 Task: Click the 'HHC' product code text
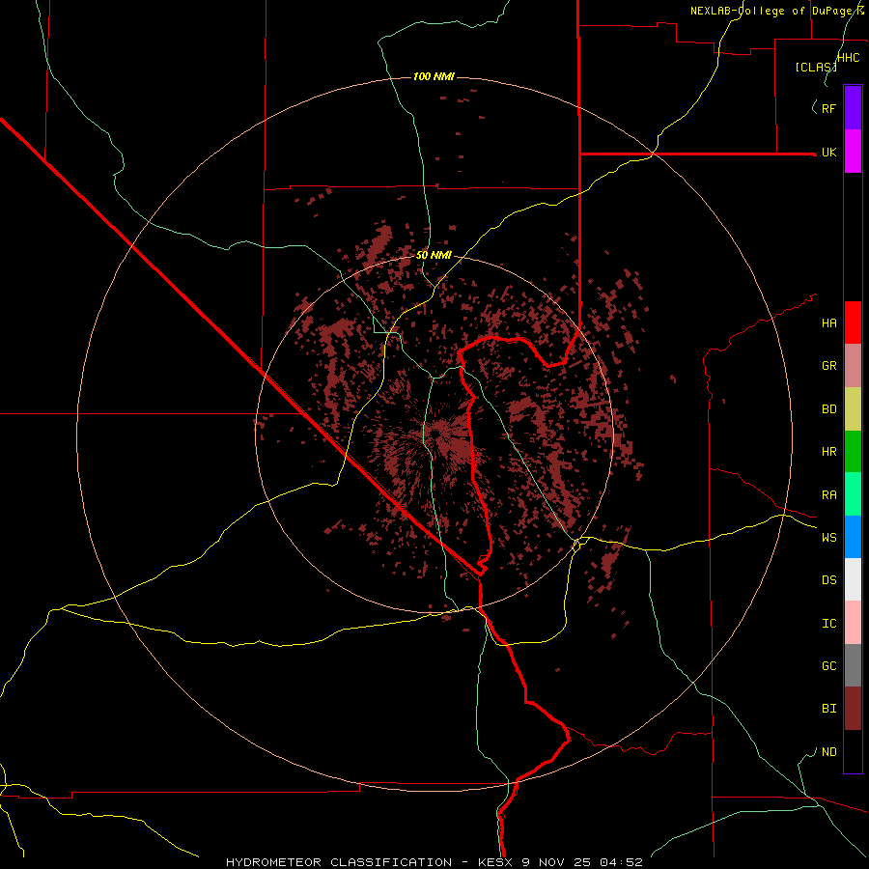click(848, 58)
